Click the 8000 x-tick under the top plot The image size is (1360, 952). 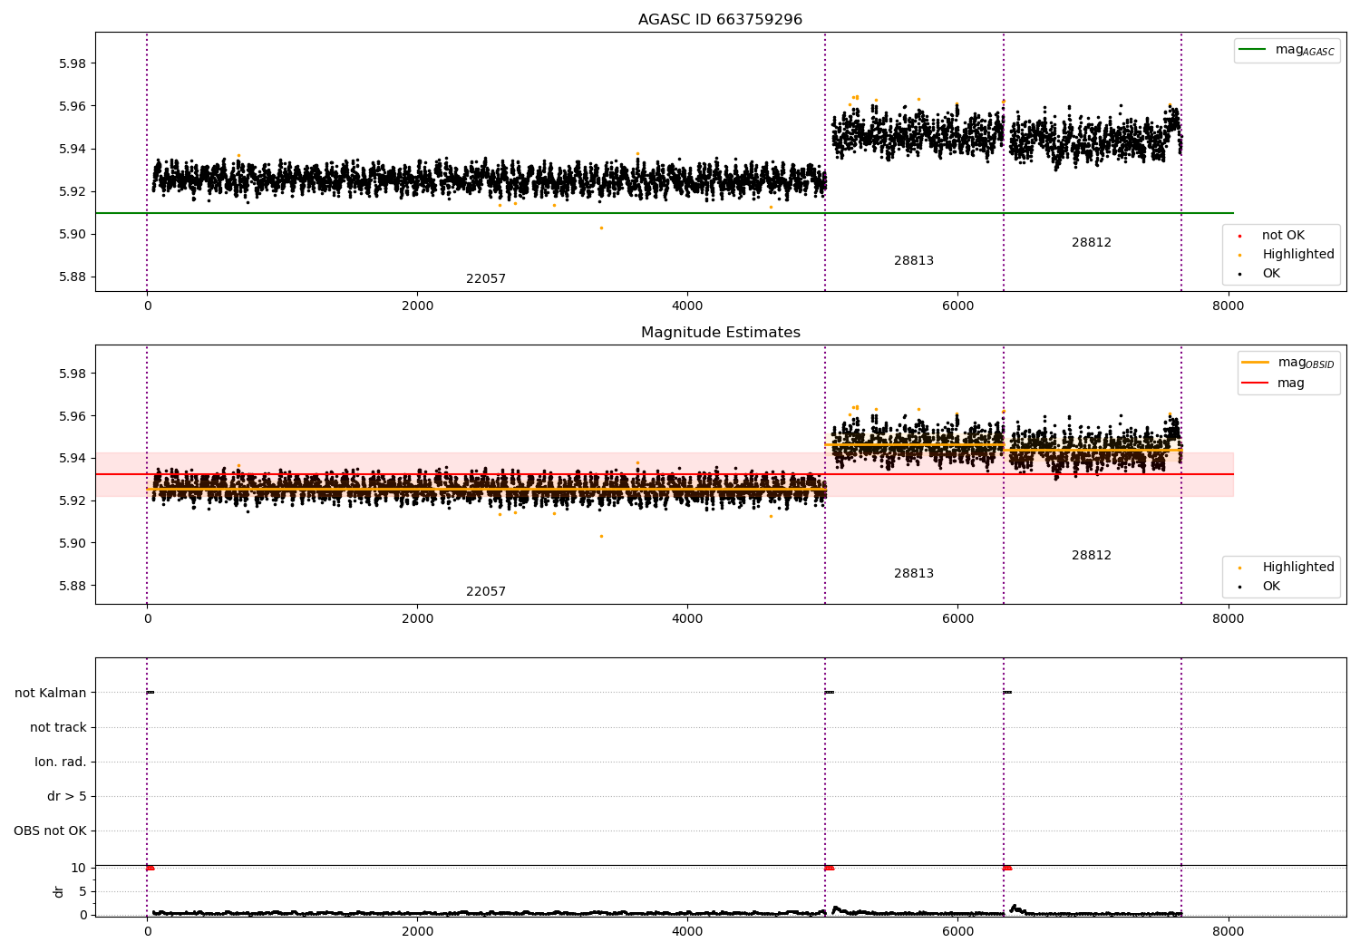[x=1228, y=306]
